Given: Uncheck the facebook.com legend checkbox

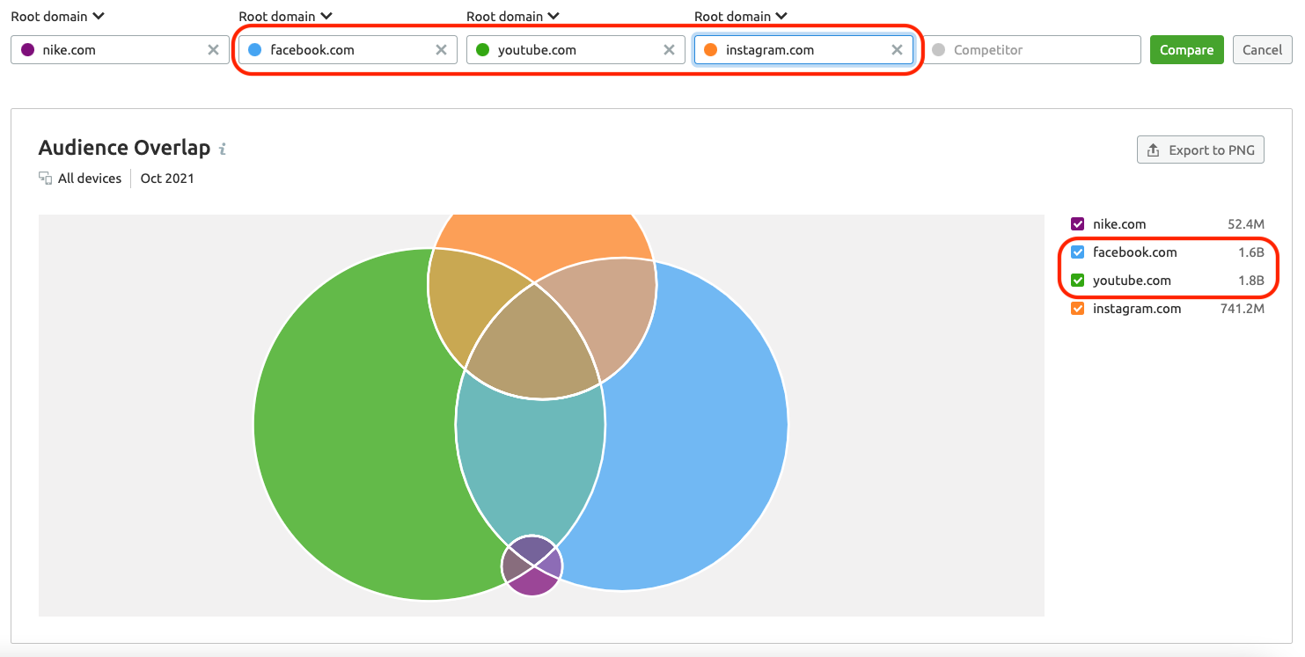Looking at the screenshot, I should tap(1078, 252).
